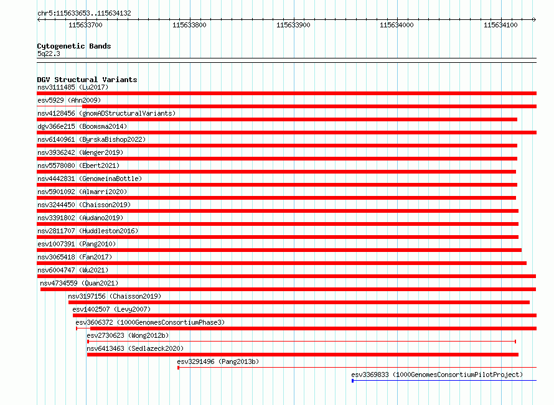
Task: Select nsv3936242 (Wenger2019) label
Action: point(80,152)
